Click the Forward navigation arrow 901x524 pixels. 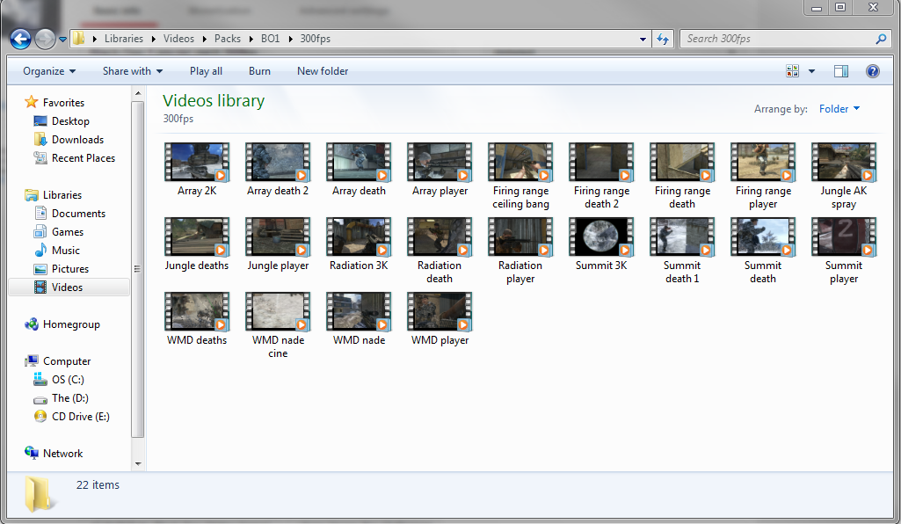coord(45,39)
